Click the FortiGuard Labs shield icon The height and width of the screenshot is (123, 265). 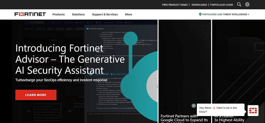(200, 14)
